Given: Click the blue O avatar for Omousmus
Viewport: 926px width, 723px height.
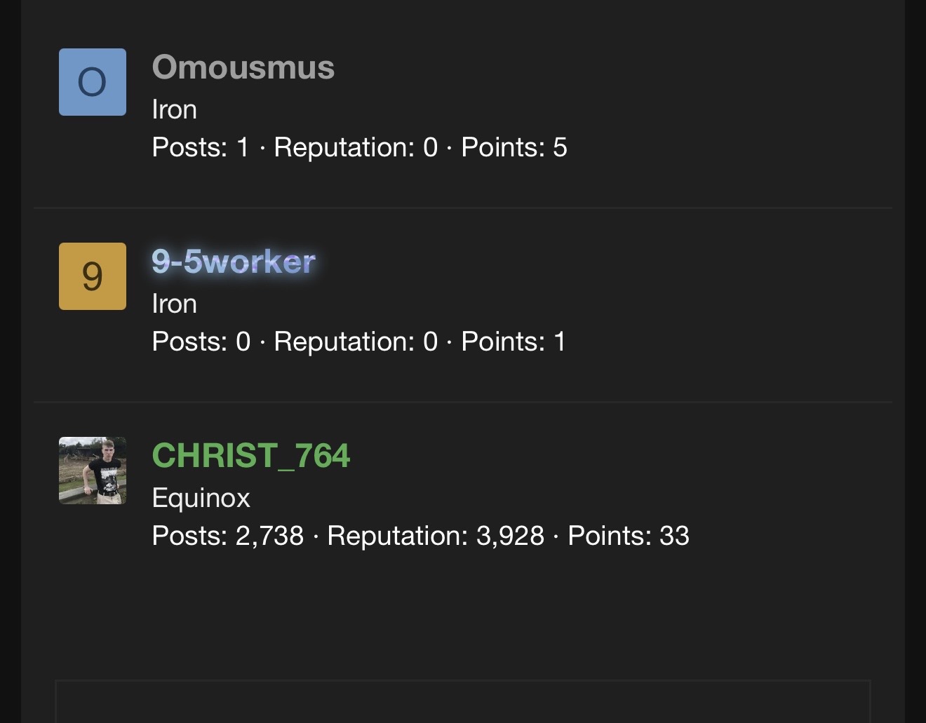Looking at the screenshot, I should [x=93, y=82].
